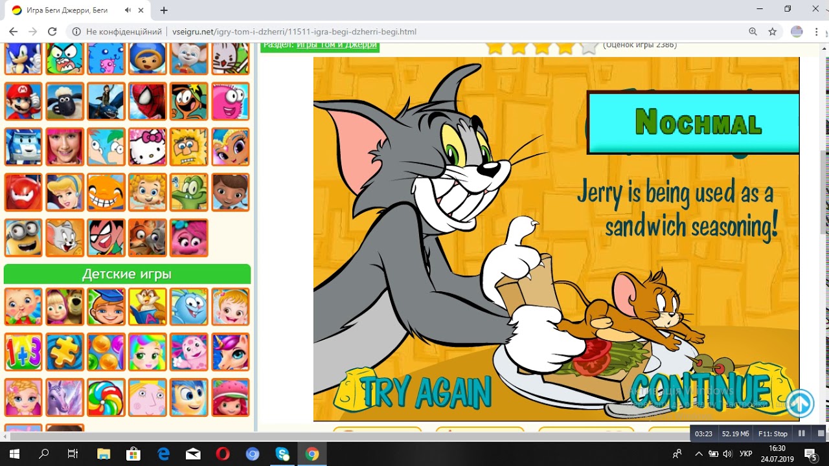This screenshot has width=829, height=466.
Task: Open File Explorer from the taskbar
Action: click(x=104, y=454)
